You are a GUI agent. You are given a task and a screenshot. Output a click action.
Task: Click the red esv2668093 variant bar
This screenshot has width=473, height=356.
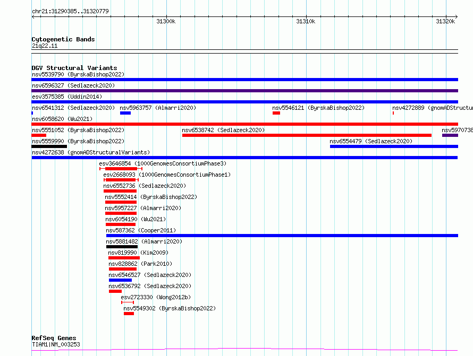tap(121, 180)
